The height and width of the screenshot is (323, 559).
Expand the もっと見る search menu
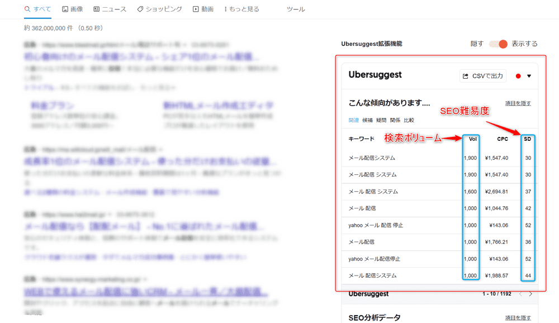click(x=241, y=9)
